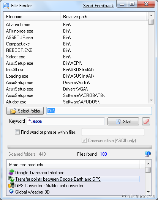Enable Find word or phrase within files
158x200 pixels.
tap(17, 132)
